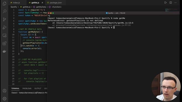
Task: Open the Accounts menu icon
Action: (x=5, y=91)
